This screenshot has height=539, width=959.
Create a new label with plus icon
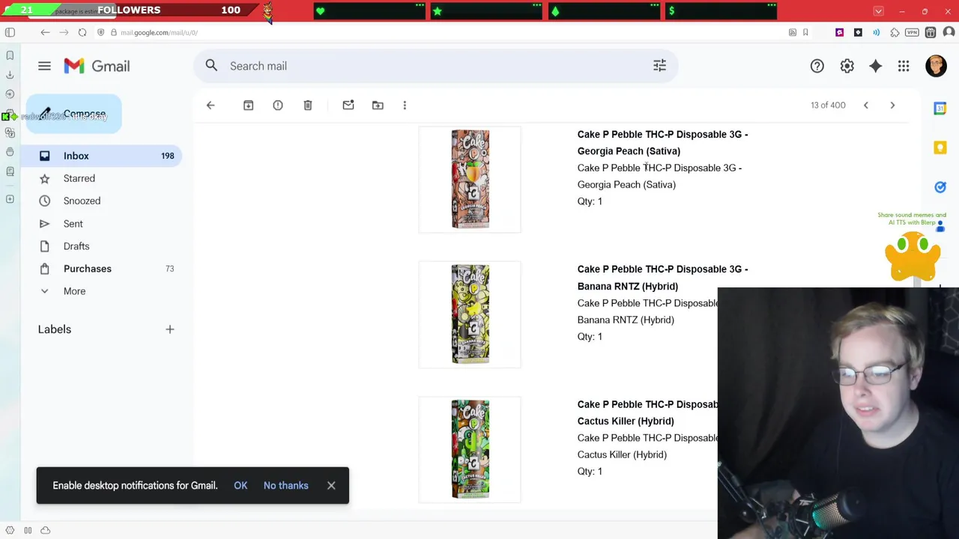click(169, 329)
